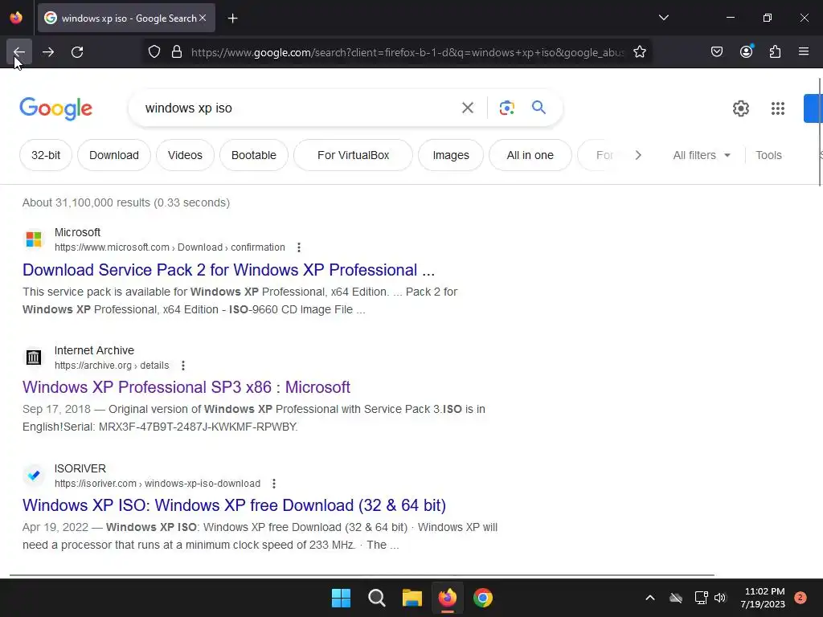This screenshot has height=617, width=823.
Task: Open the volume speaker tray icon
Action: [x=720, y=598]
